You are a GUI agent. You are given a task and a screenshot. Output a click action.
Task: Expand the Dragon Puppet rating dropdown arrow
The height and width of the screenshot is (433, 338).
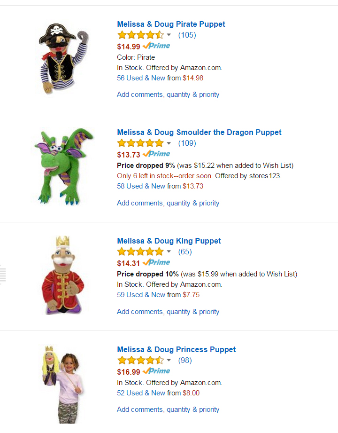[x=169, y=143]
